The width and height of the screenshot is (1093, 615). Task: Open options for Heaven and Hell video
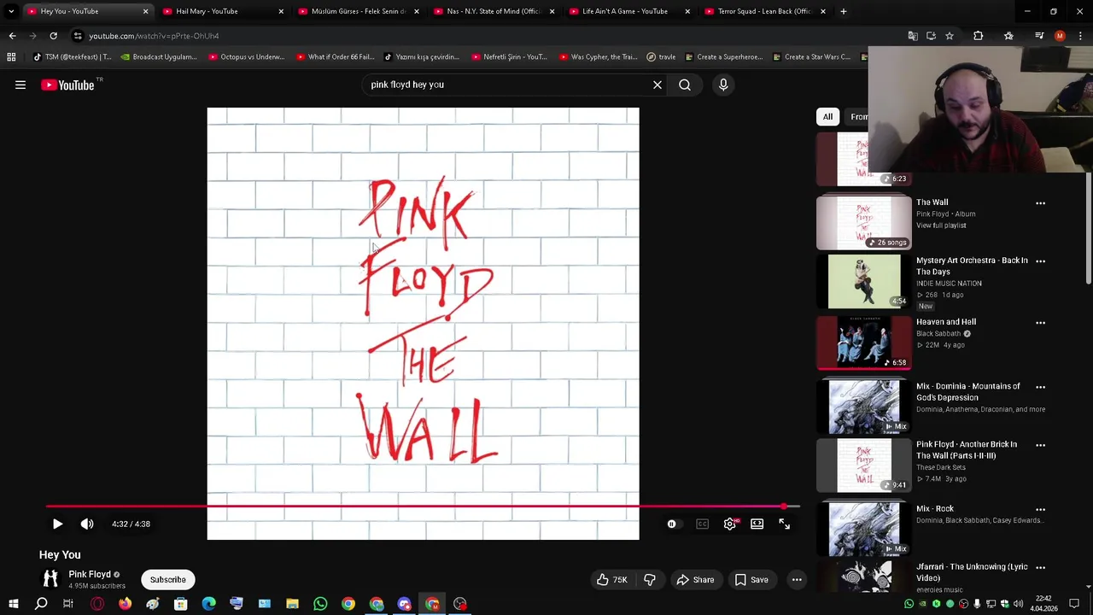click(1040, 323)
